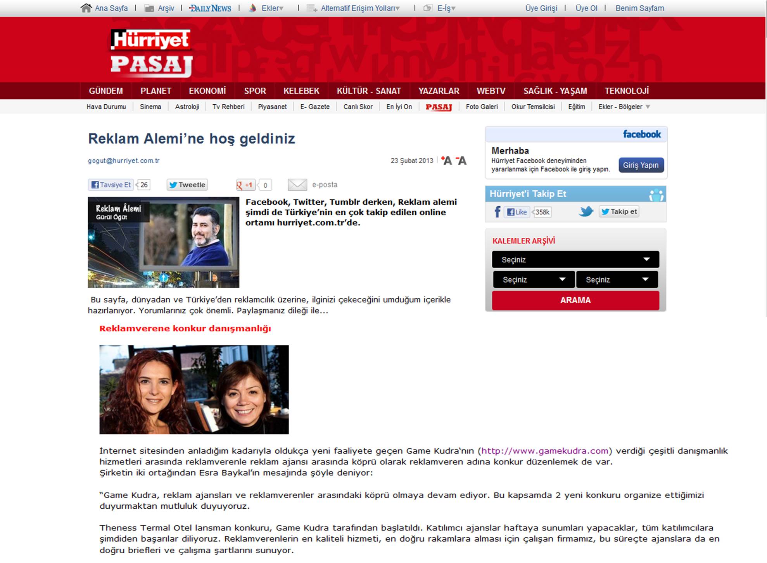Image resolution: width=767 pixels, height=563 pixels.
Task: Open the Hava Durumu link
Action: [106, 107]
